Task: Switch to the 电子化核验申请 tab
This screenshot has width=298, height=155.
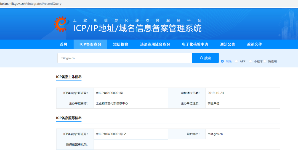Action: click(195, 44)
